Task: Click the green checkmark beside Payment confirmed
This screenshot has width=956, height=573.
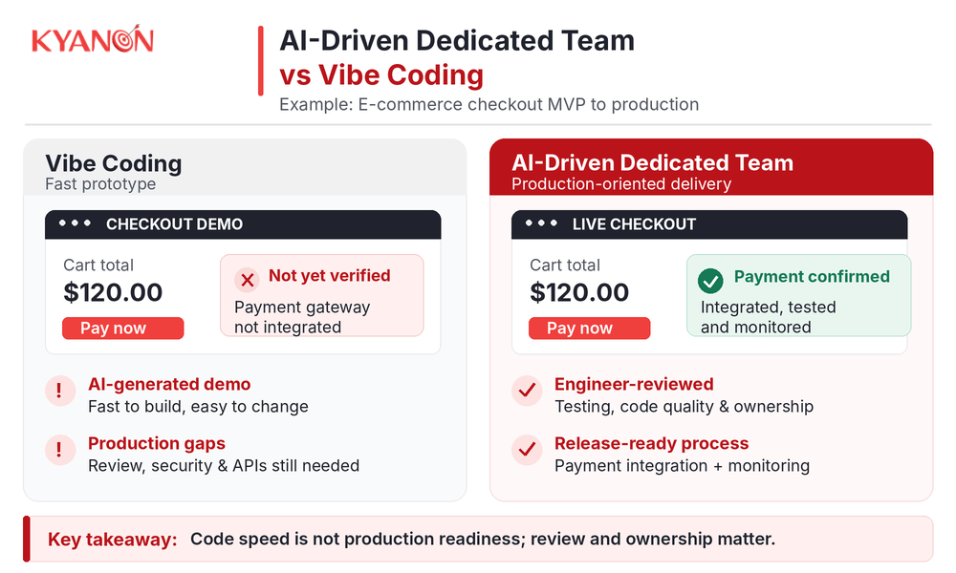Action: coord(710,281)
